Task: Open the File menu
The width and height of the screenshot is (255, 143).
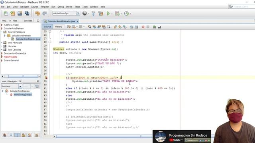Action: click(3, 7)
